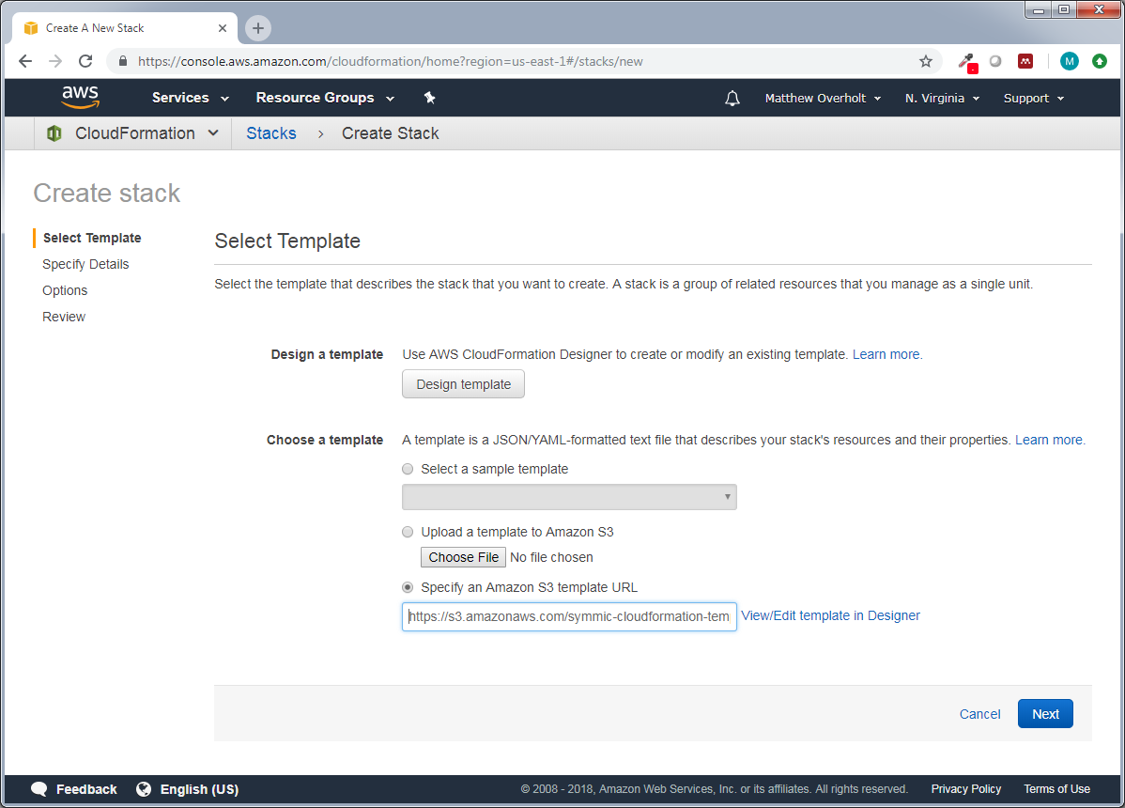
Task: Open the notifications bell
Action: click(x=732, y=99)
